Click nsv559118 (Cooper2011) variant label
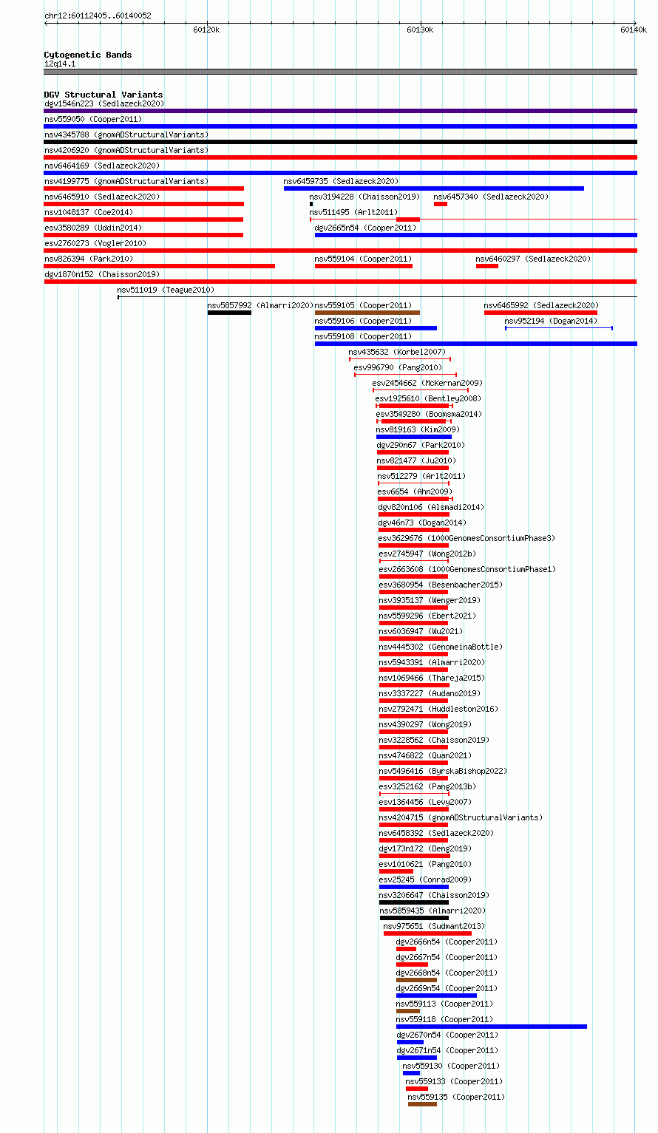658x1133 pixels. click(x=444, y=1019)
